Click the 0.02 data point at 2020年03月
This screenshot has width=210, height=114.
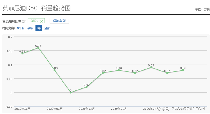87,87
